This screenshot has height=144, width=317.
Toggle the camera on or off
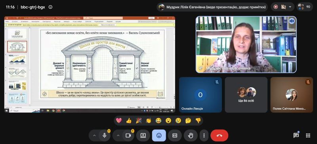tap(128, 136)
